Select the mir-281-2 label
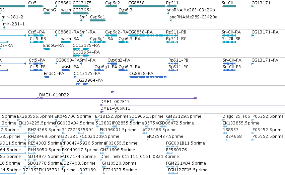Viewport: 285px width, 175px height. [x=12, y=17]
